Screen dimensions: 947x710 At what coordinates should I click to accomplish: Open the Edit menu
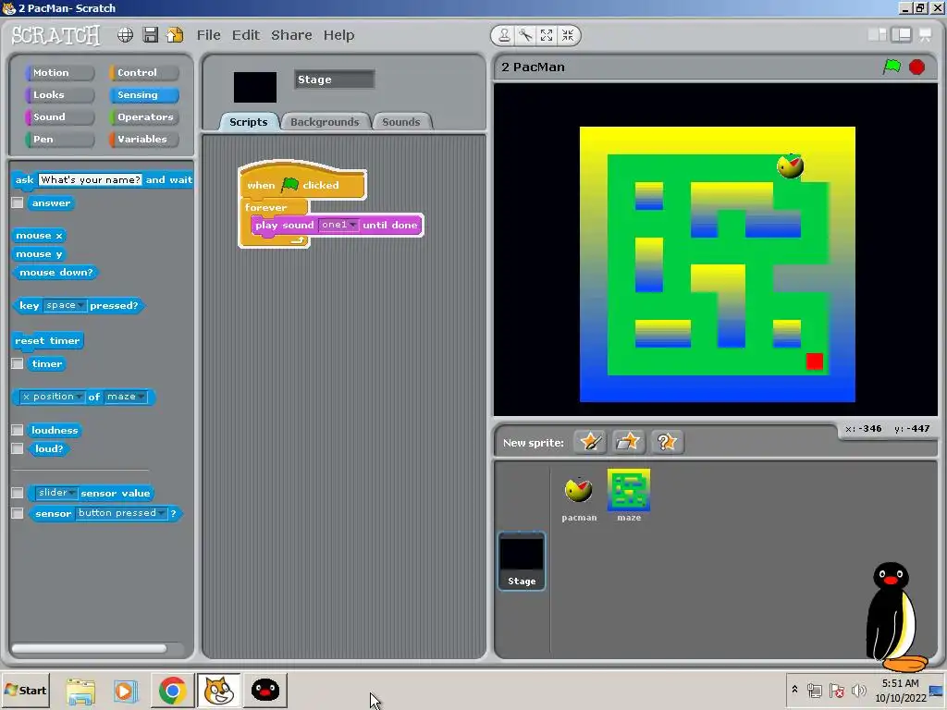click(x=246, y=35)
